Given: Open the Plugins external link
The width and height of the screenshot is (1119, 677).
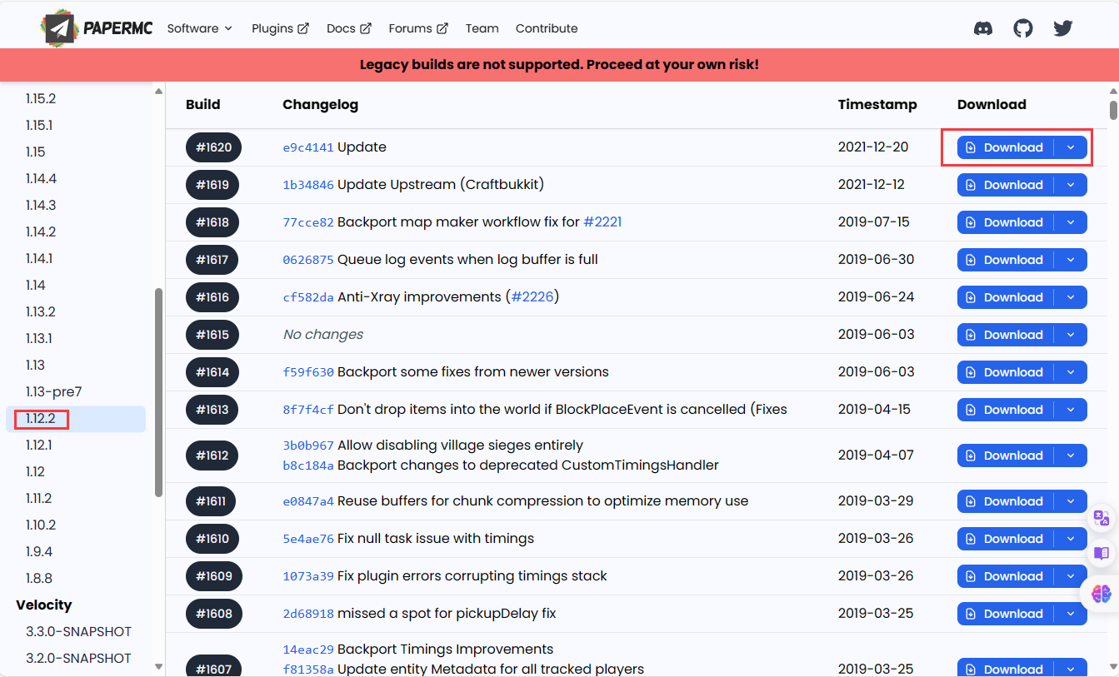Looking at the screenshot, I should pyautogui.click(x=280, y=28).
